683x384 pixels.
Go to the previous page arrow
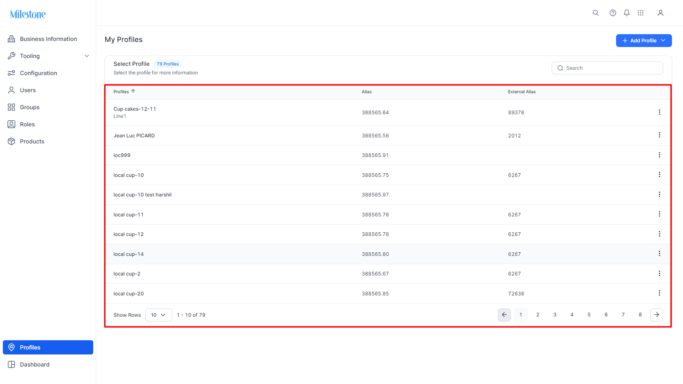[x=504, y=315]
